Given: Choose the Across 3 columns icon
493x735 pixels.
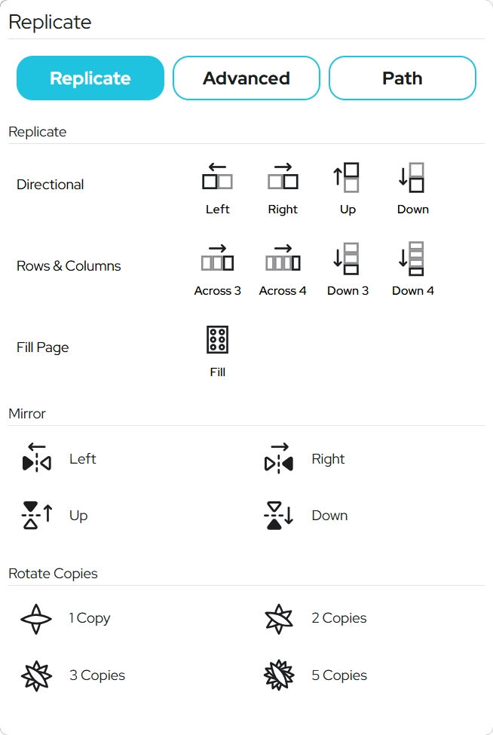Looking at the screenshot, I should coord(217,259).
